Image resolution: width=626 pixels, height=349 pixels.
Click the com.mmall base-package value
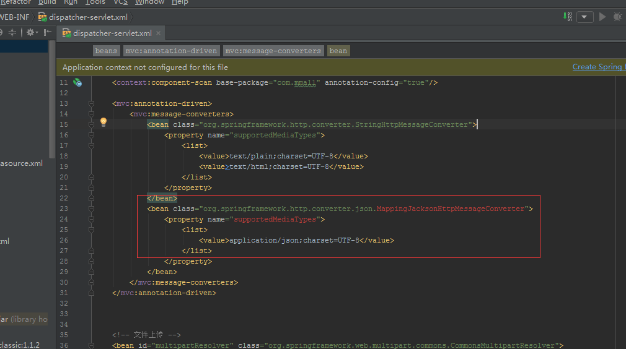(296, 82)
